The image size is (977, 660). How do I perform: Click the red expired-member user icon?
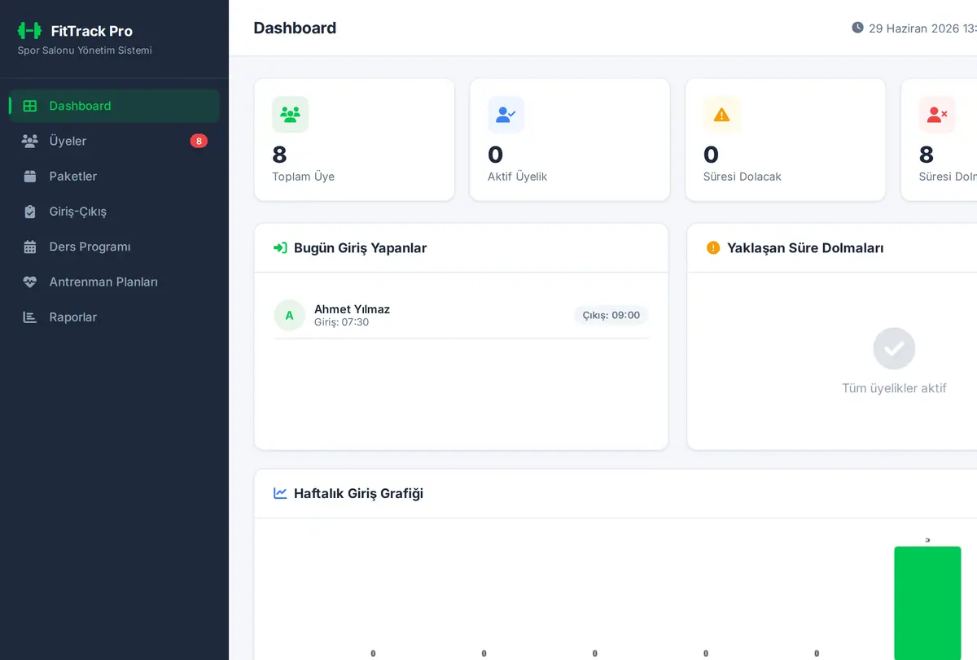938,115
